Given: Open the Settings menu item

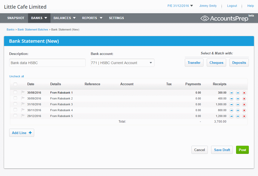Looking at the screenshot, I should pyautogui.click(x=117, y=18).
